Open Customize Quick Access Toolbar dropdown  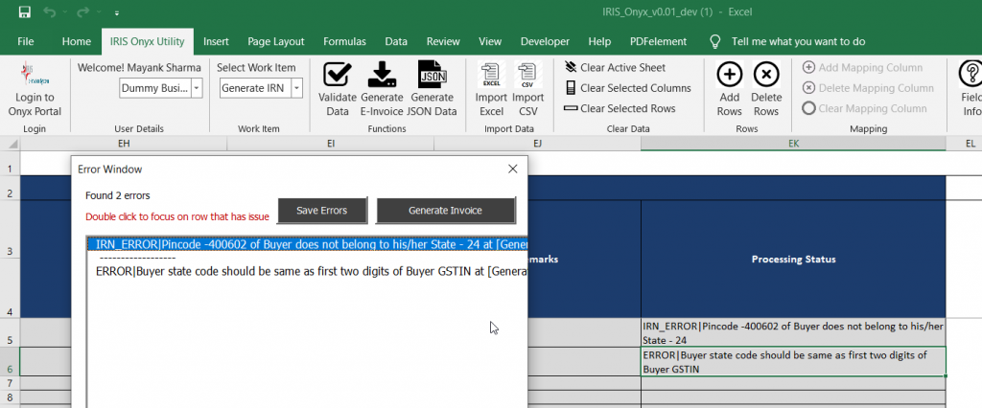117,12
